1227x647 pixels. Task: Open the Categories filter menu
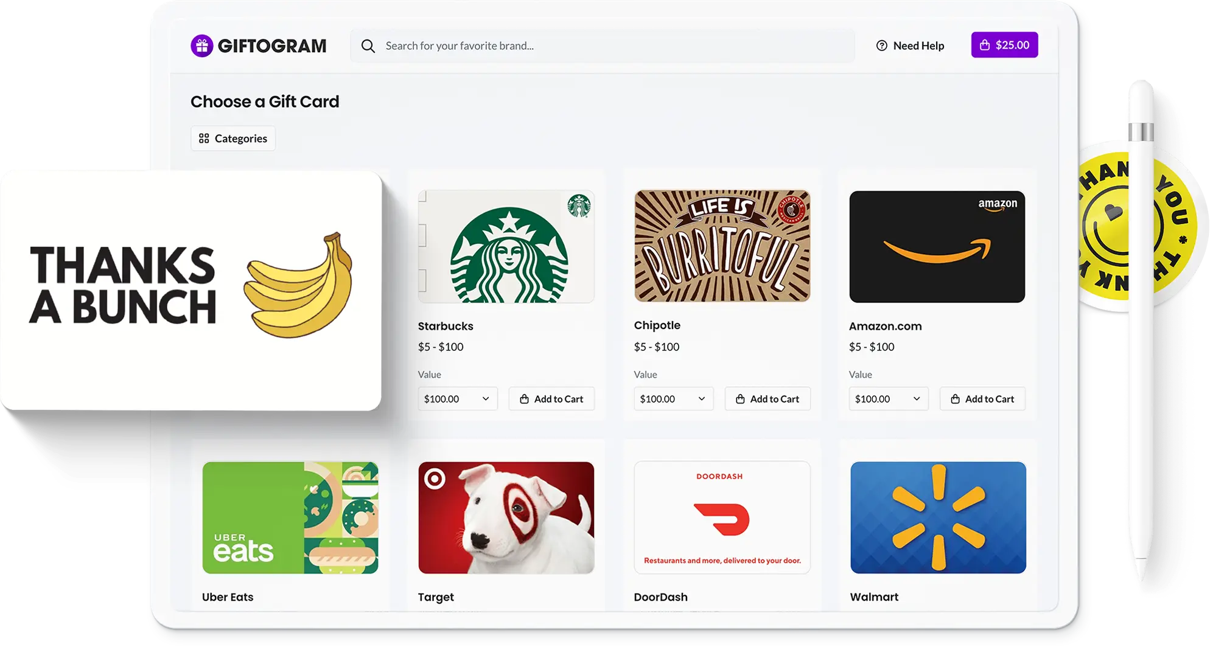(x=233, y=139)
